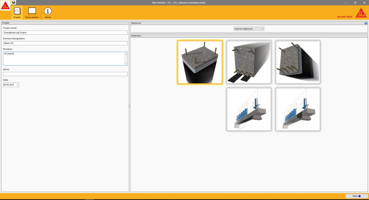Image resolution: width=369 pixels, height=200 pixels.
Task: Click the save disk icon
Action: coord(14,2)
